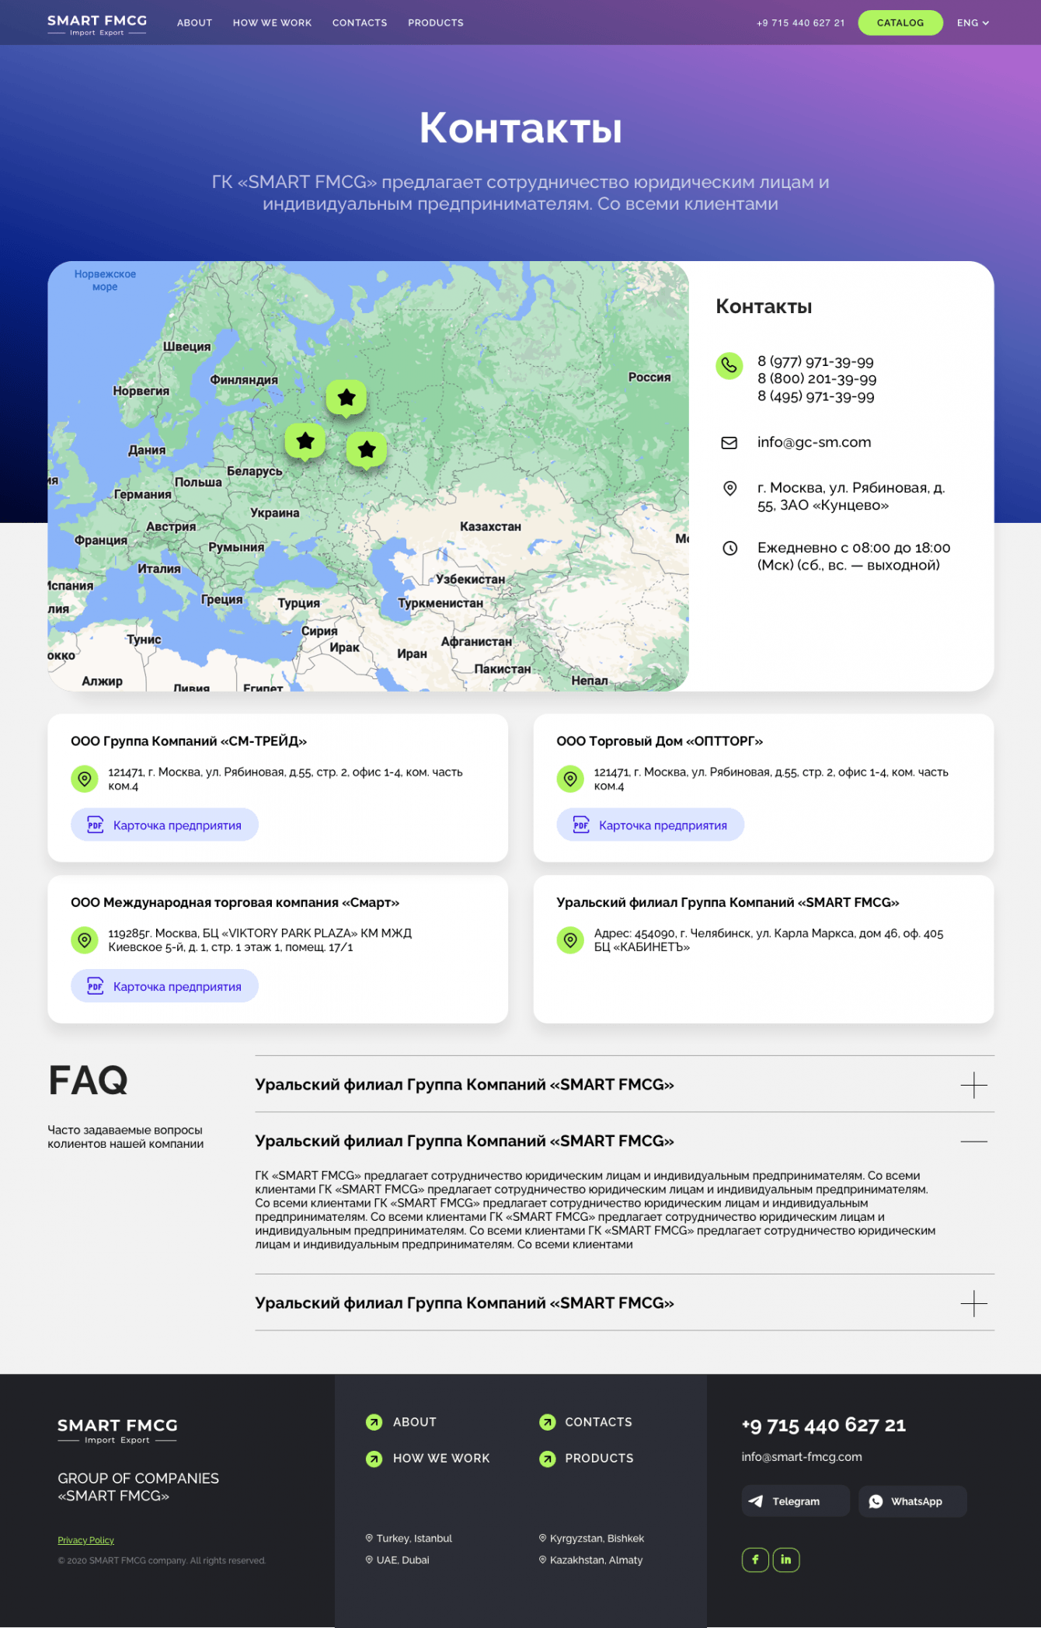Select the easternmost star marker on the map

367,450
